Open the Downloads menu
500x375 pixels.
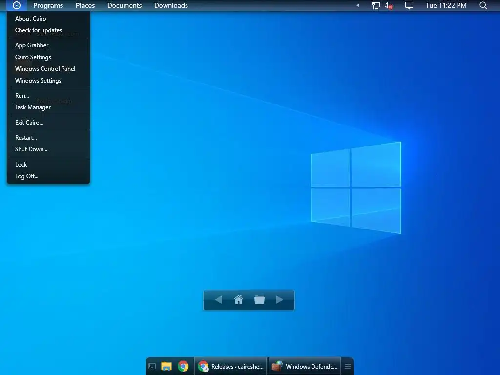click(x=171, y=5)
